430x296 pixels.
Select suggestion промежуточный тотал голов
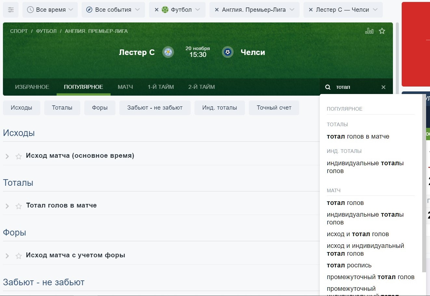coord(371,277)
